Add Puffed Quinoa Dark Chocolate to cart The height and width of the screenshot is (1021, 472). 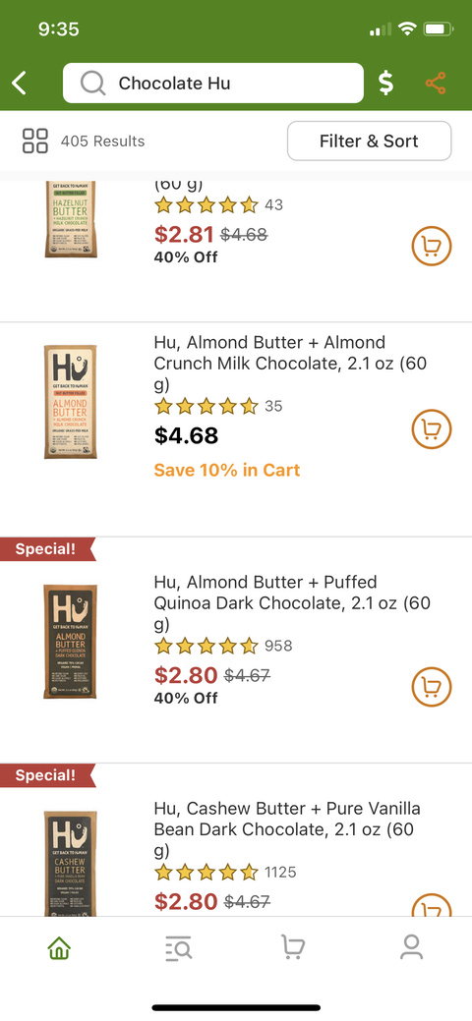[432, 687]
